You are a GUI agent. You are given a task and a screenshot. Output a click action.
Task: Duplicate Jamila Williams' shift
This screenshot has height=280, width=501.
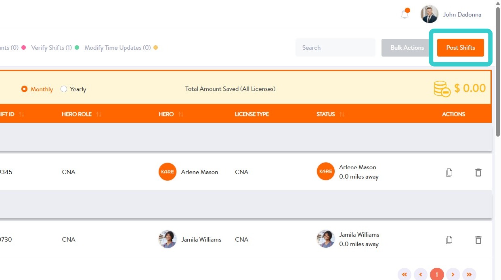click(x=449, y=240)
